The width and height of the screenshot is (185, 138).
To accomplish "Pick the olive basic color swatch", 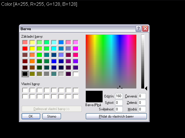I will click(32, 74).
